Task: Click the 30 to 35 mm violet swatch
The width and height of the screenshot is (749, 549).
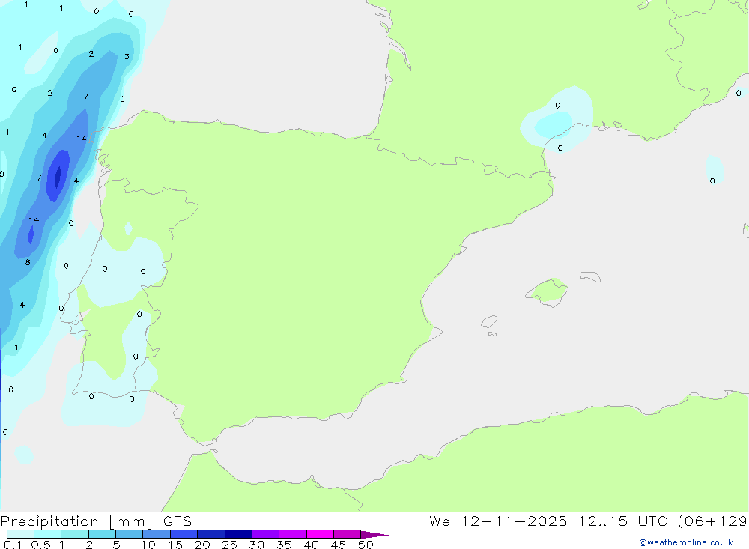Action: 266,534
